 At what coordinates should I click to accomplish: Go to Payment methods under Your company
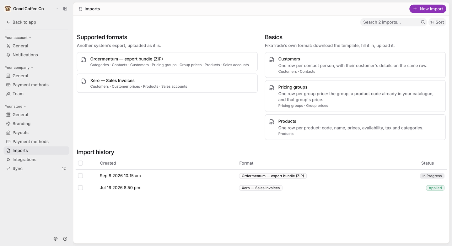pyautogui.click(x=36, y=85)
